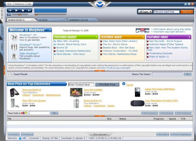Viewport: 196px width, 141px height.
Task: Click the blue Top 50 badge icon
Action: click(x=124, y=84)
